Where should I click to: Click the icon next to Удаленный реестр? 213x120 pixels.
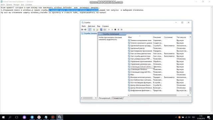point(129,48)
